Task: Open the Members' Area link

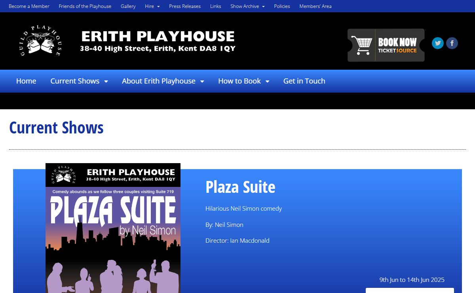Action: pyautogui.click(x=315, y=6)
